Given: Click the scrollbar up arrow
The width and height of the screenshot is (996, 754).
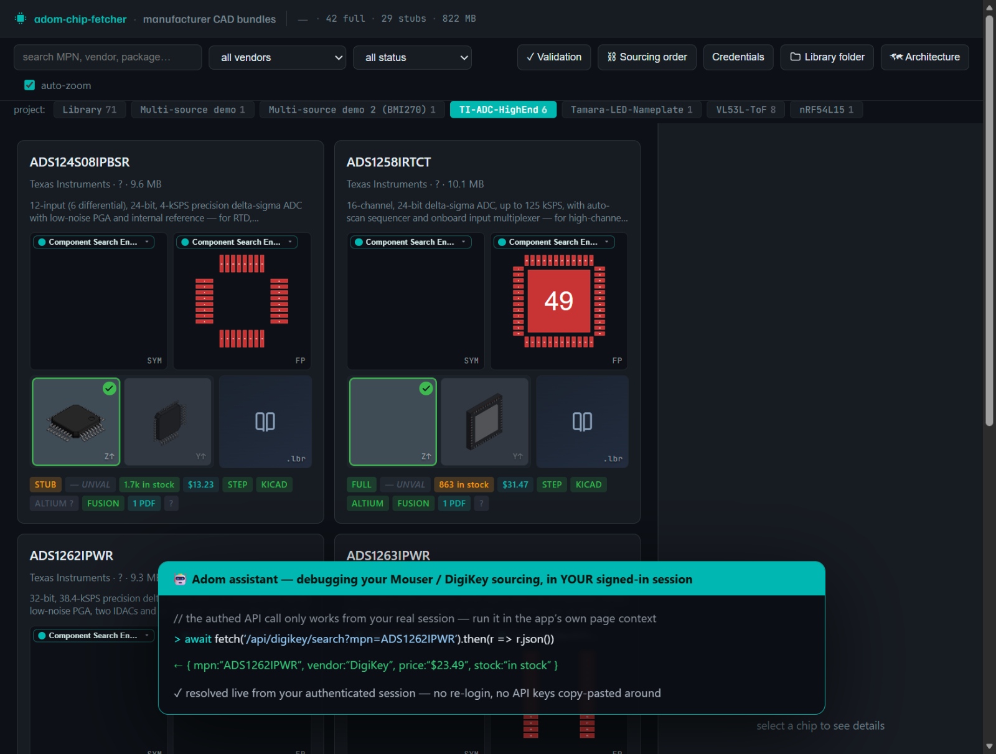Looking at the screenshot, I should pos(989,7).
